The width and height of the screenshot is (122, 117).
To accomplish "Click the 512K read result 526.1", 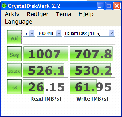I will click(46, 70).
